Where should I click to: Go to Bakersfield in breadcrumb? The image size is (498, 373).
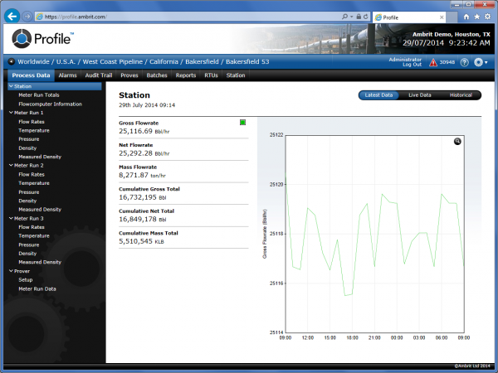[202, 61]
